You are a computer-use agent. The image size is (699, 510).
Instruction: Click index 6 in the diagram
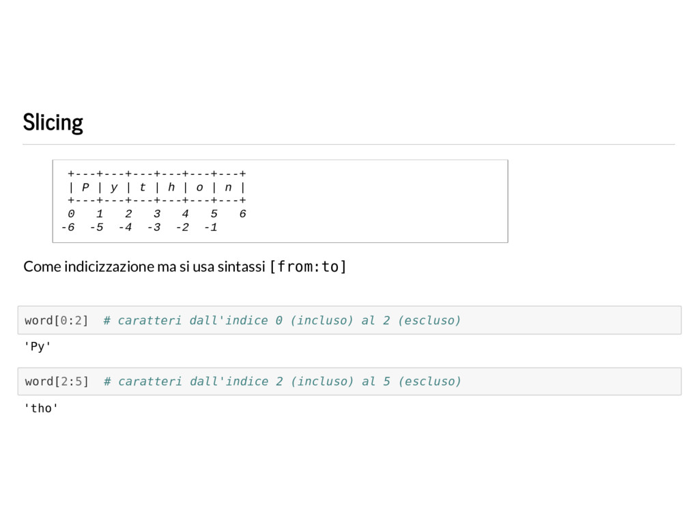[x=242, y=214]
